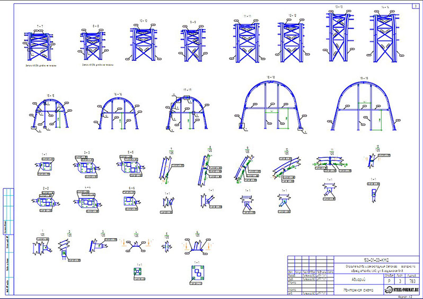Image resolution: width=423 pixels, height=299 pixels.
Task: Click the 15-15 arch section drawing
Action: point(50,113)
